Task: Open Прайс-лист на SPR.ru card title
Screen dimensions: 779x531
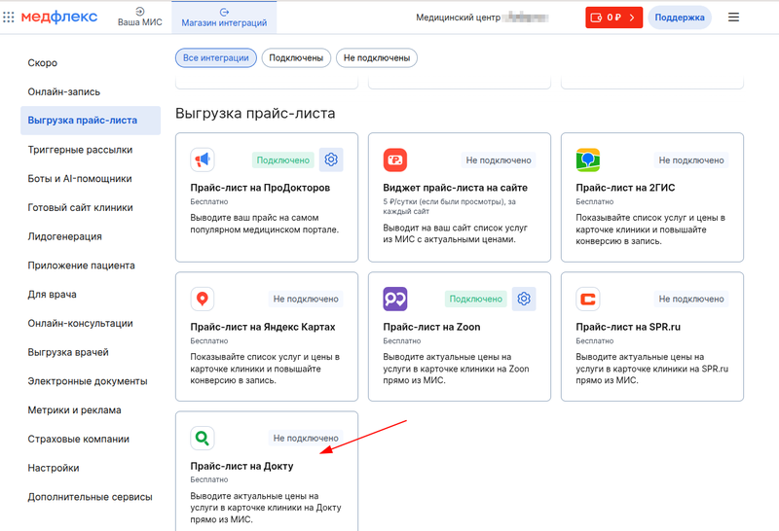Action: 628,327
